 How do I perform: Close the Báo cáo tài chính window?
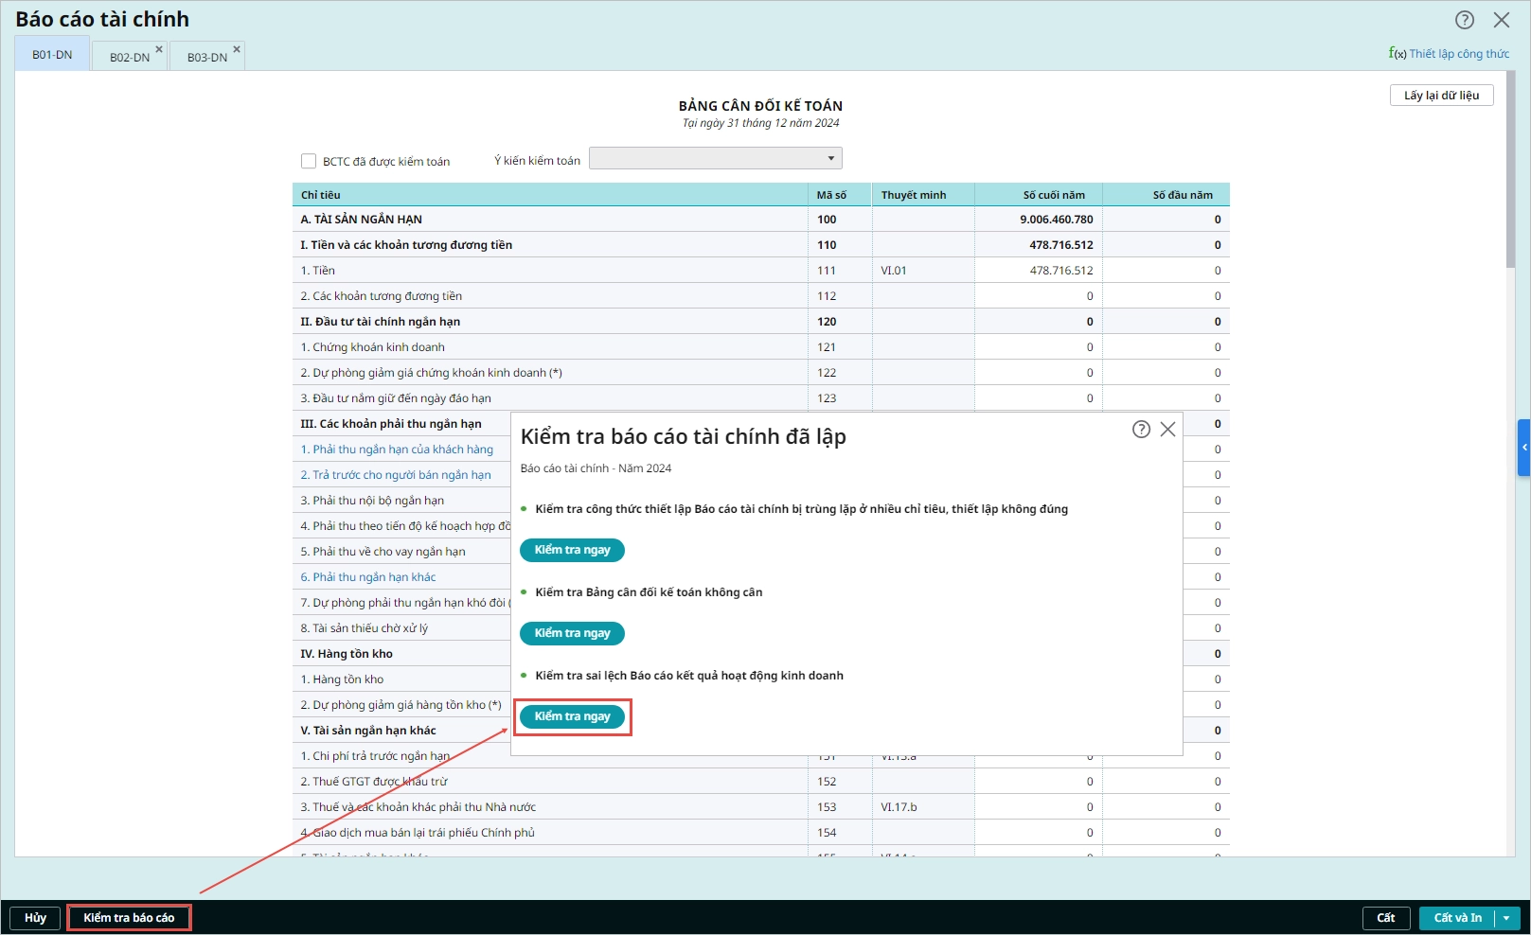[x=1502, y=20]
